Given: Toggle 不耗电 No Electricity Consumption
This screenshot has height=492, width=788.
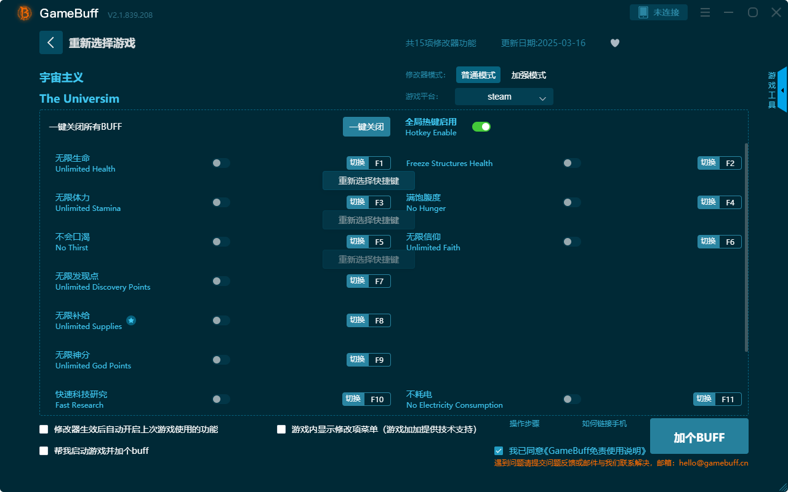Looking at the screenshot, I should coord(571,399).
